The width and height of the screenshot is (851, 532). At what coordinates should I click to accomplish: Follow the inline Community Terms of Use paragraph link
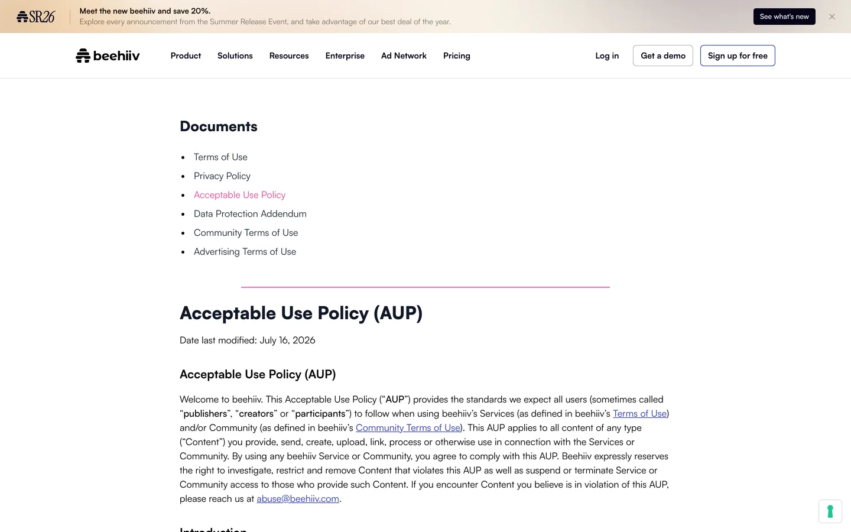coord(408,428)
